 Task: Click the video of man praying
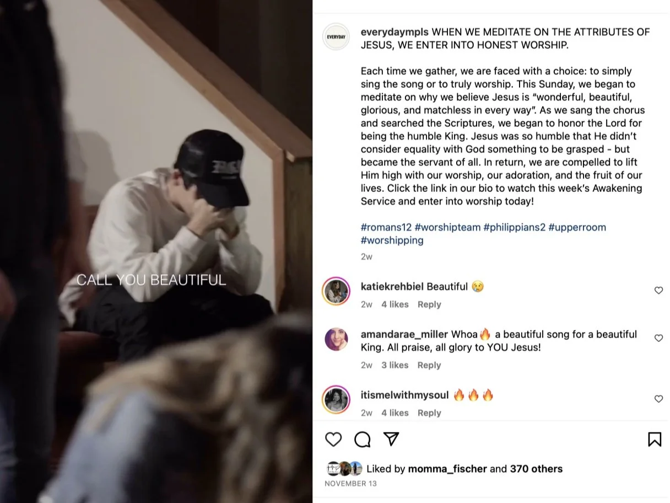click(156, 251)
